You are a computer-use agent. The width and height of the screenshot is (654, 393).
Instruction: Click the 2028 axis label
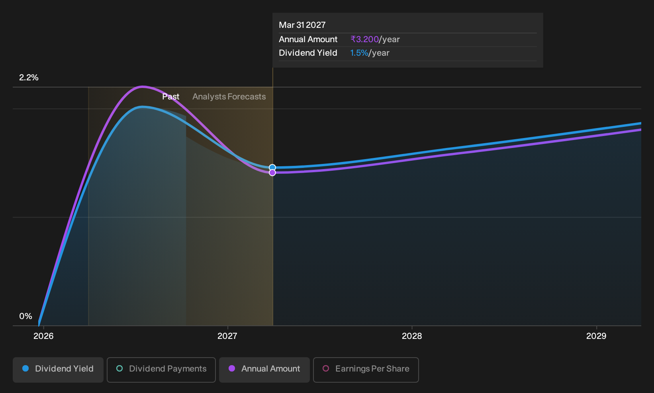coord(411,336)
